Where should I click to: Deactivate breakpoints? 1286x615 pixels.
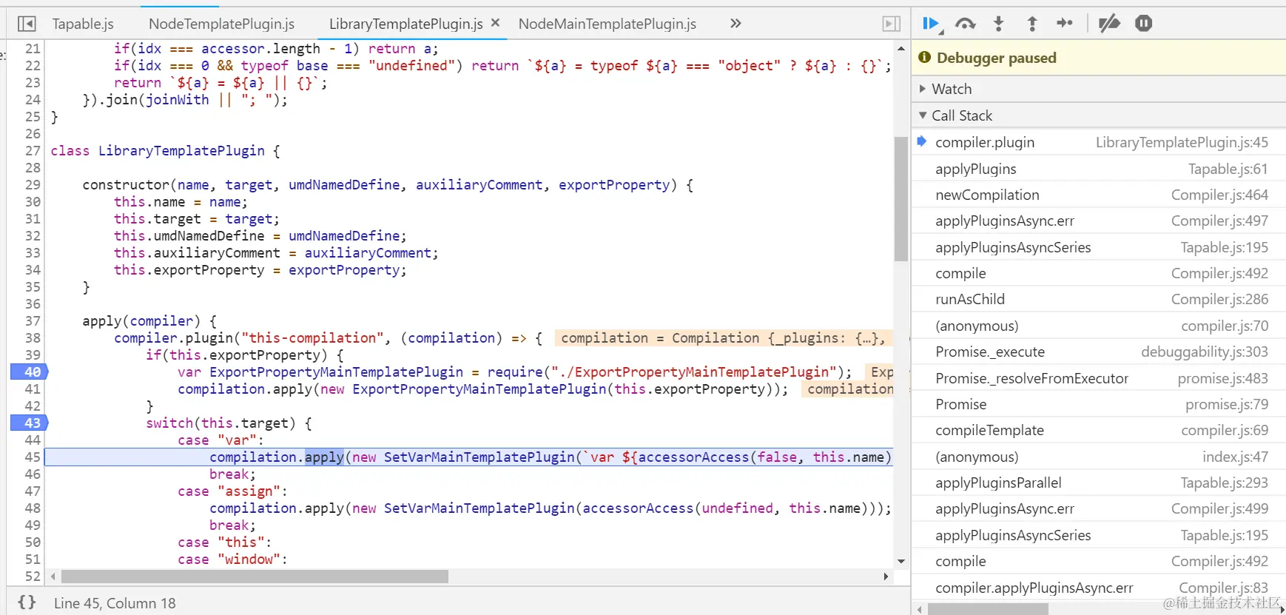[1108, 24]
